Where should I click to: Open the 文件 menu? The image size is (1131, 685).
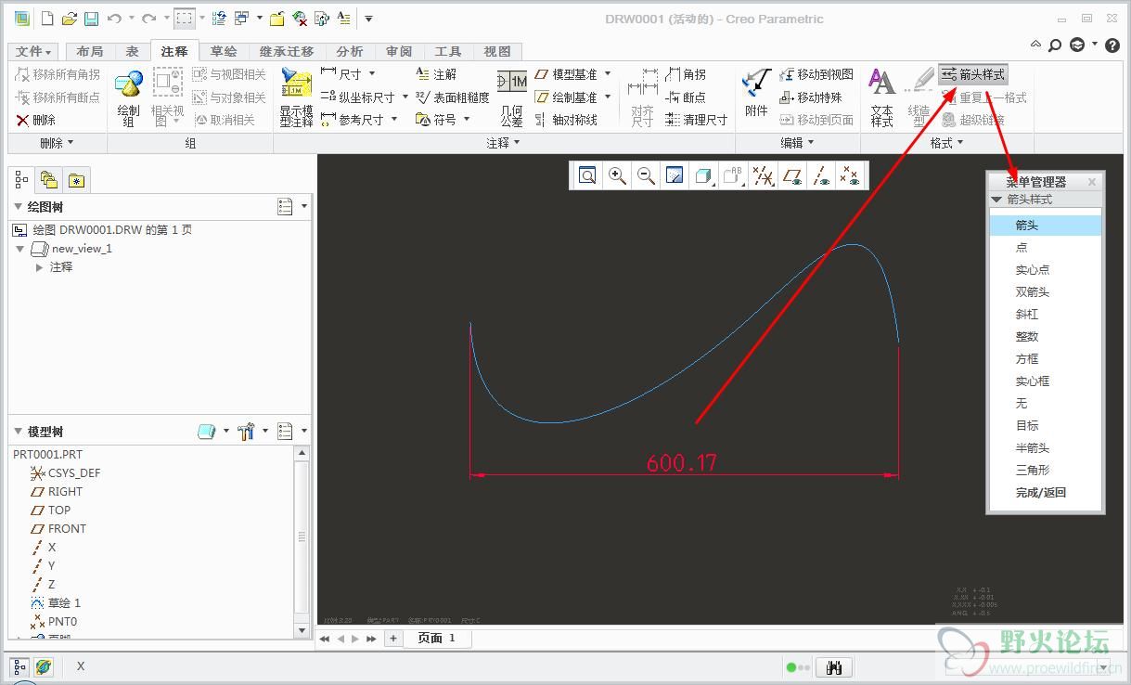[34, 52]
